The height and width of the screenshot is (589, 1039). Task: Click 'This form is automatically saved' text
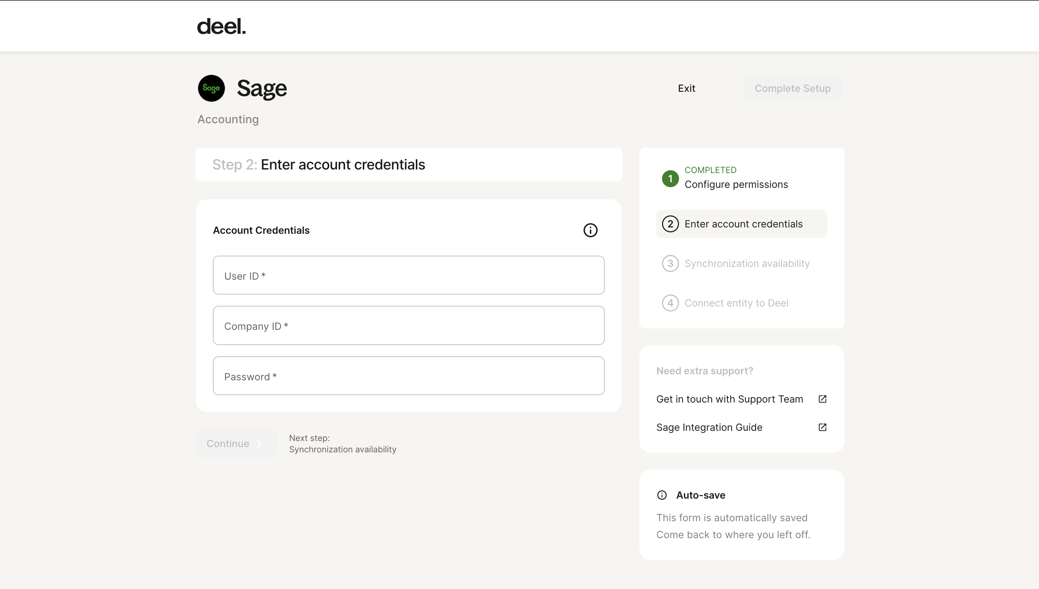pyautogui.click(x=732, y=518)
